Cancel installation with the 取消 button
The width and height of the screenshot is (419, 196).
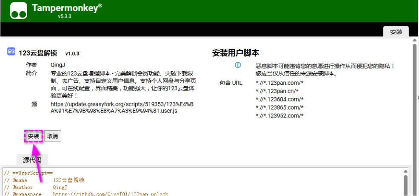(52, 136)
